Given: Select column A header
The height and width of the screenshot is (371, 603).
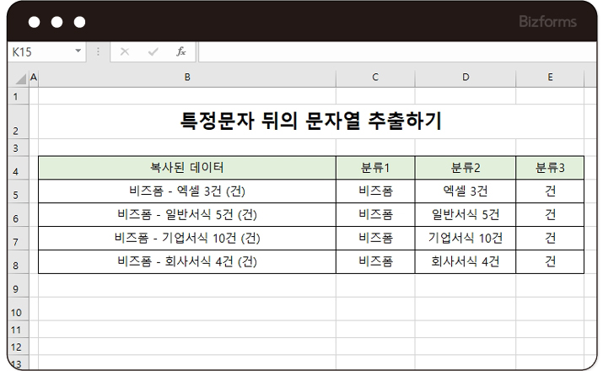Looking at the screenshot, I should tap(34, 78).
